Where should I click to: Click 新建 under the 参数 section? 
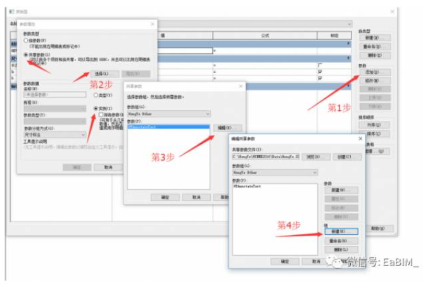341,190
